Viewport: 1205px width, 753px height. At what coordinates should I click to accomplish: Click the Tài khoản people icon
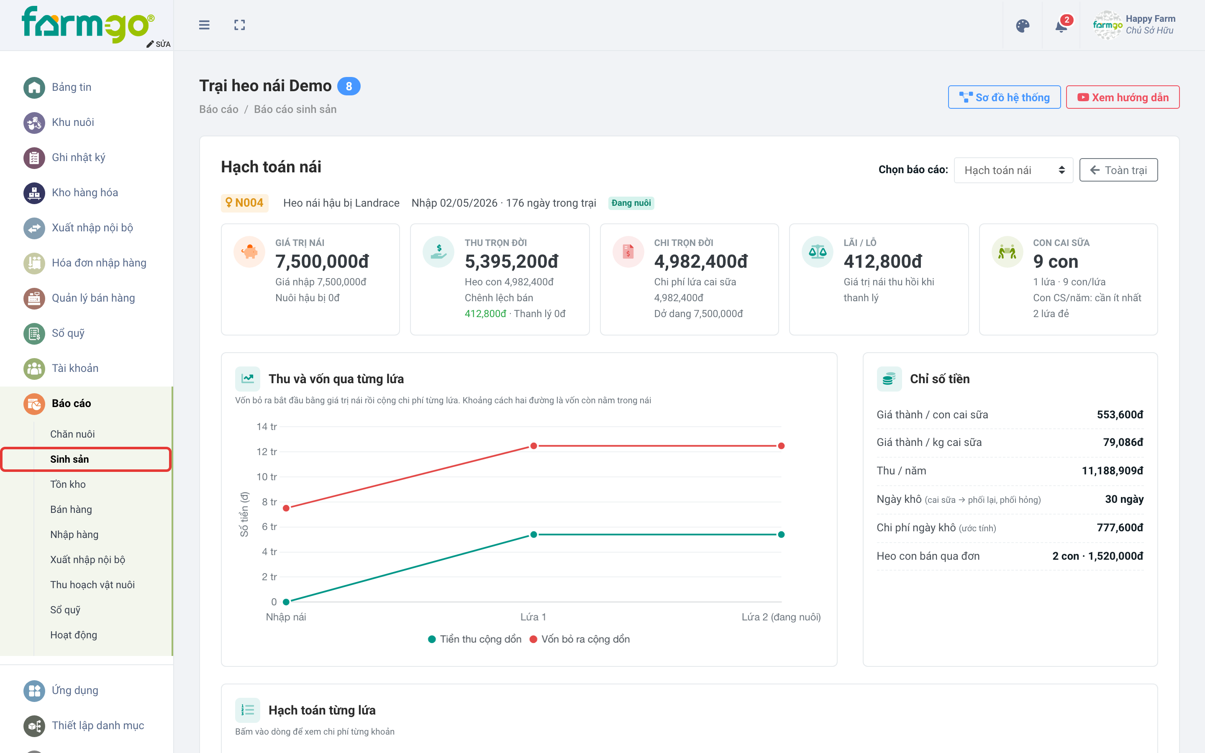click(34, 369)
